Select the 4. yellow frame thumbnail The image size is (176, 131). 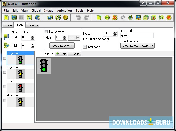[21, 102]
